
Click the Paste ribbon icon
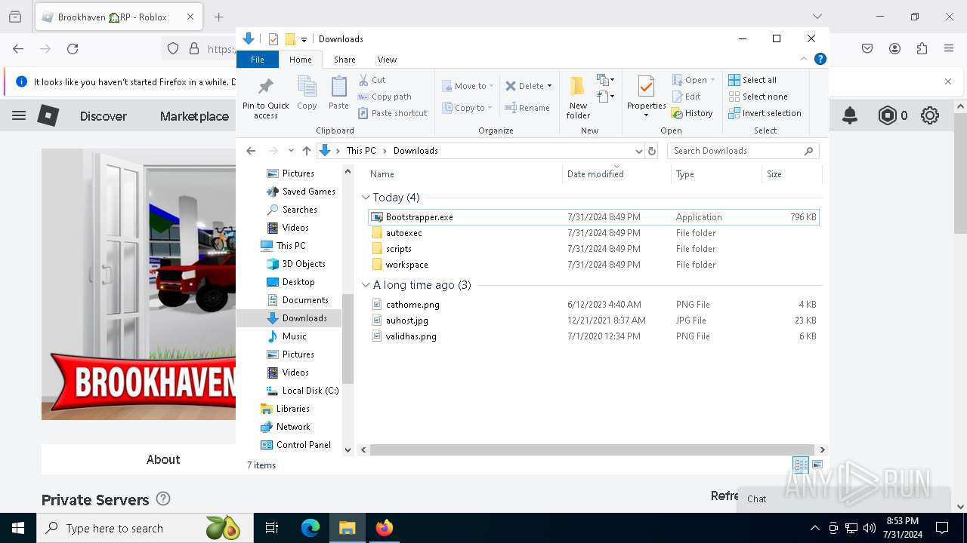[x=338, y=87]
